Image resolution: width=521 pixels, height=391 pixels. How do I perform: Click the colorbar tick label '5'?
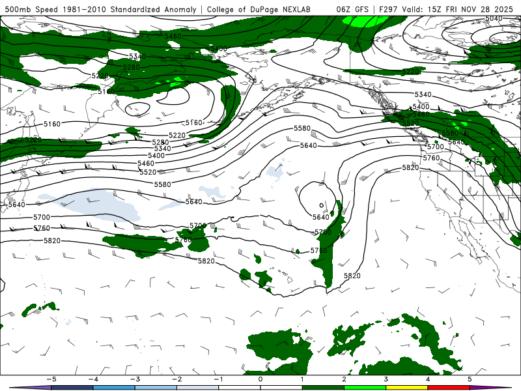[470, 379]
